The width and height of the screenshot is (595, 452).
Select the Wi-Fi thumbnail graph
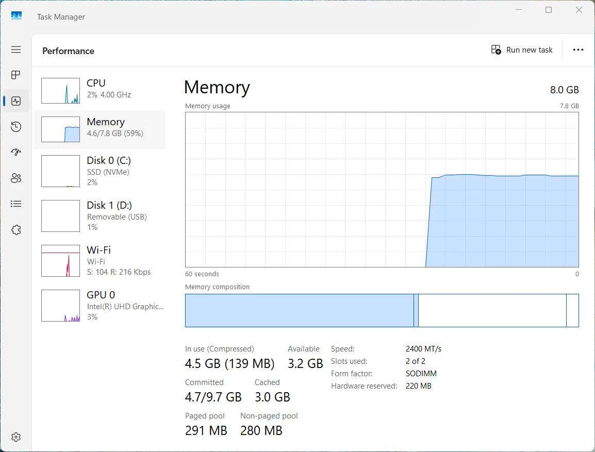(61, 260)
